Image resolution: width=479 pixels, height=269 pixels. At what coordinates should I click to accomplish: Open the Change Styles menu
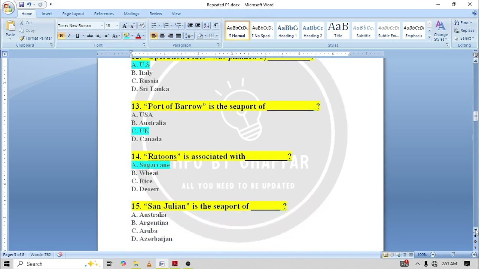pyautogui.click(x=440, y=31)
